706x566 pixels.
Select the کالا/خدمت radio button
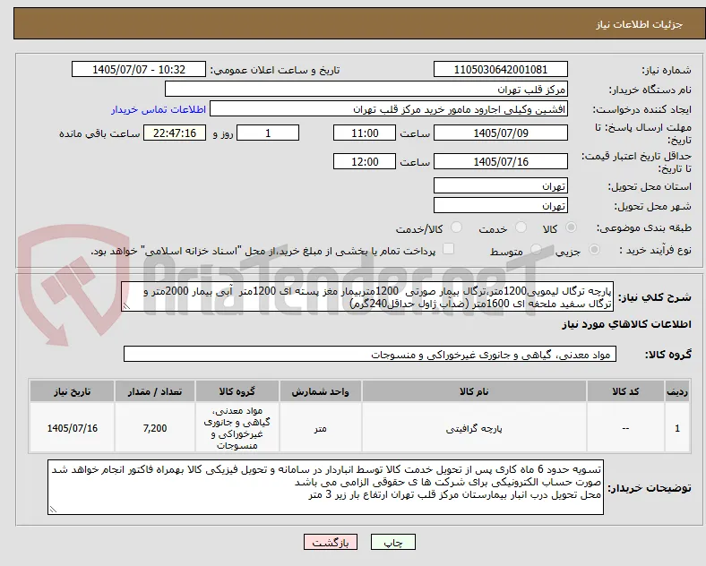tap(456, 227)
